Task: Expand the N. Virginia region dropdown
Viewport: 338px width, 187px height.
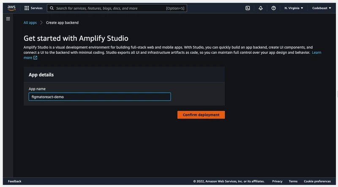Action: (294, 8)
